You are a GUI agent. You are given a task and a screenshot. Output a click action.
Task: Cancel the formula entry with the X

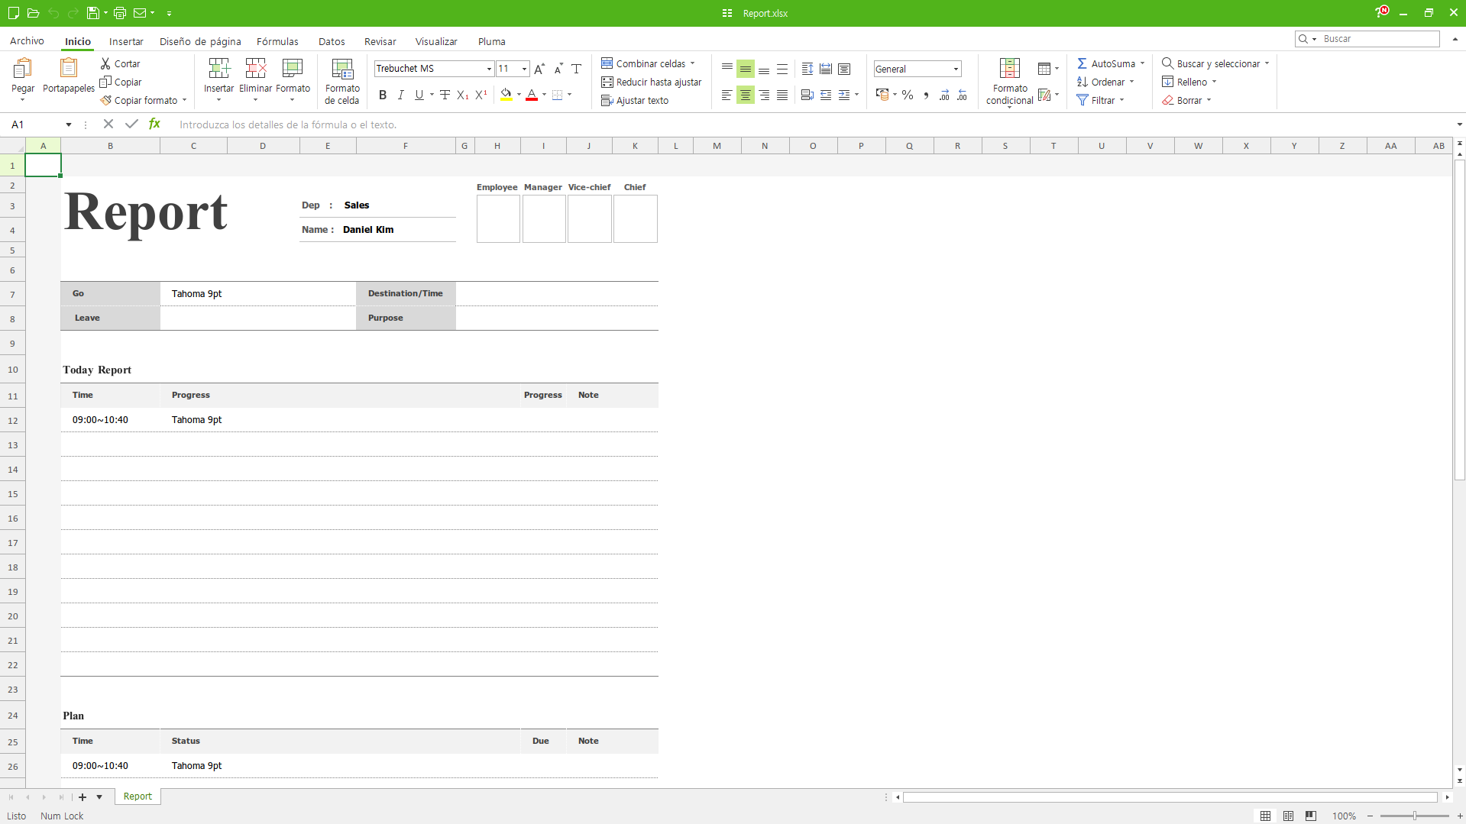tap(108, 124)
